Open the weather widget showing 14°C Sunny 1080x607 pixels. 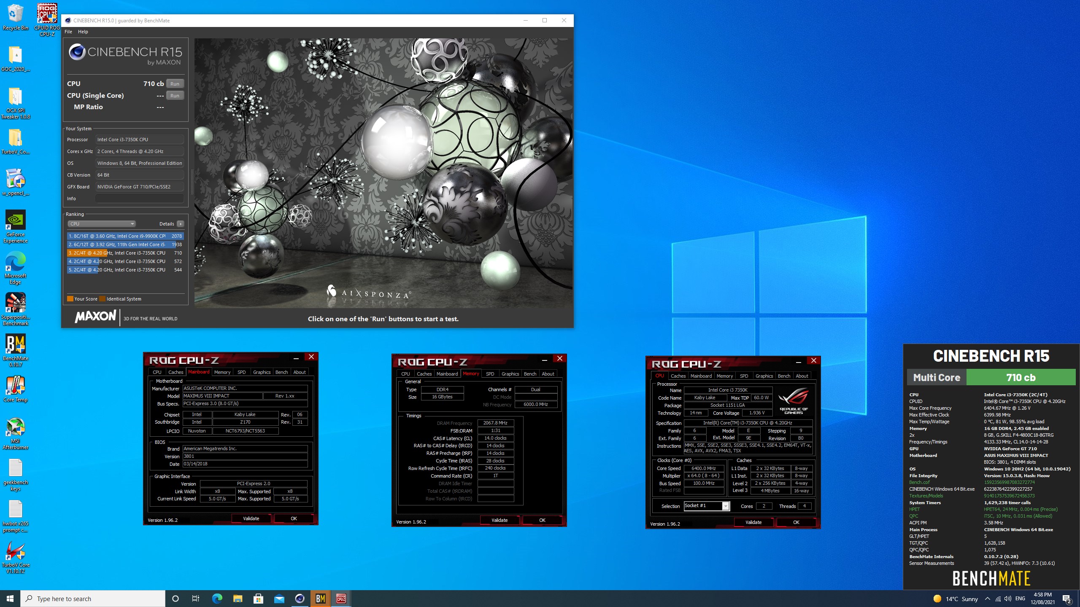956,599
